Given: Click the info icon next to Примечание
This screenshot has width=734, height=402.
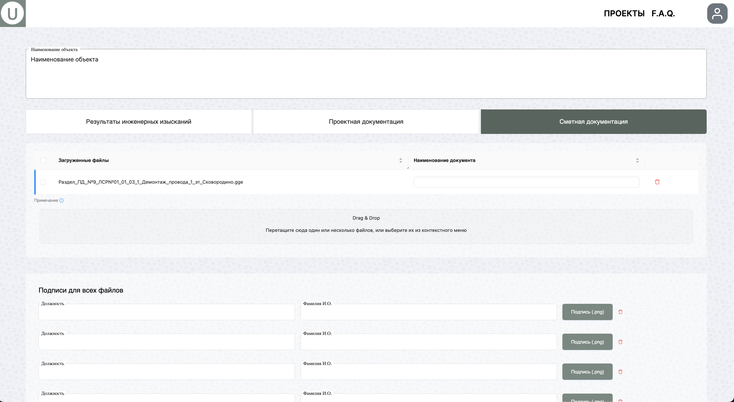Looking at the screenshot, I should click(62, 200).
